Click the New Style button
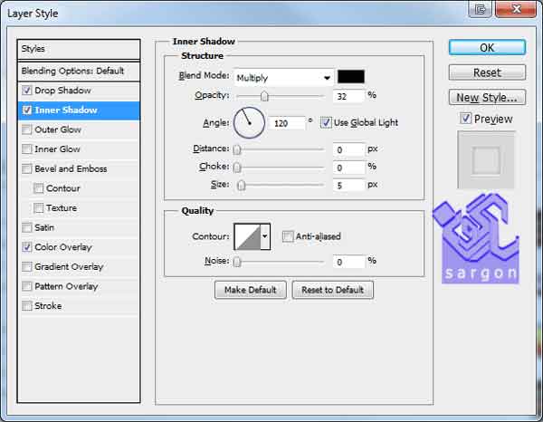Screen dimensions: 543x422 tap(487, 98)
